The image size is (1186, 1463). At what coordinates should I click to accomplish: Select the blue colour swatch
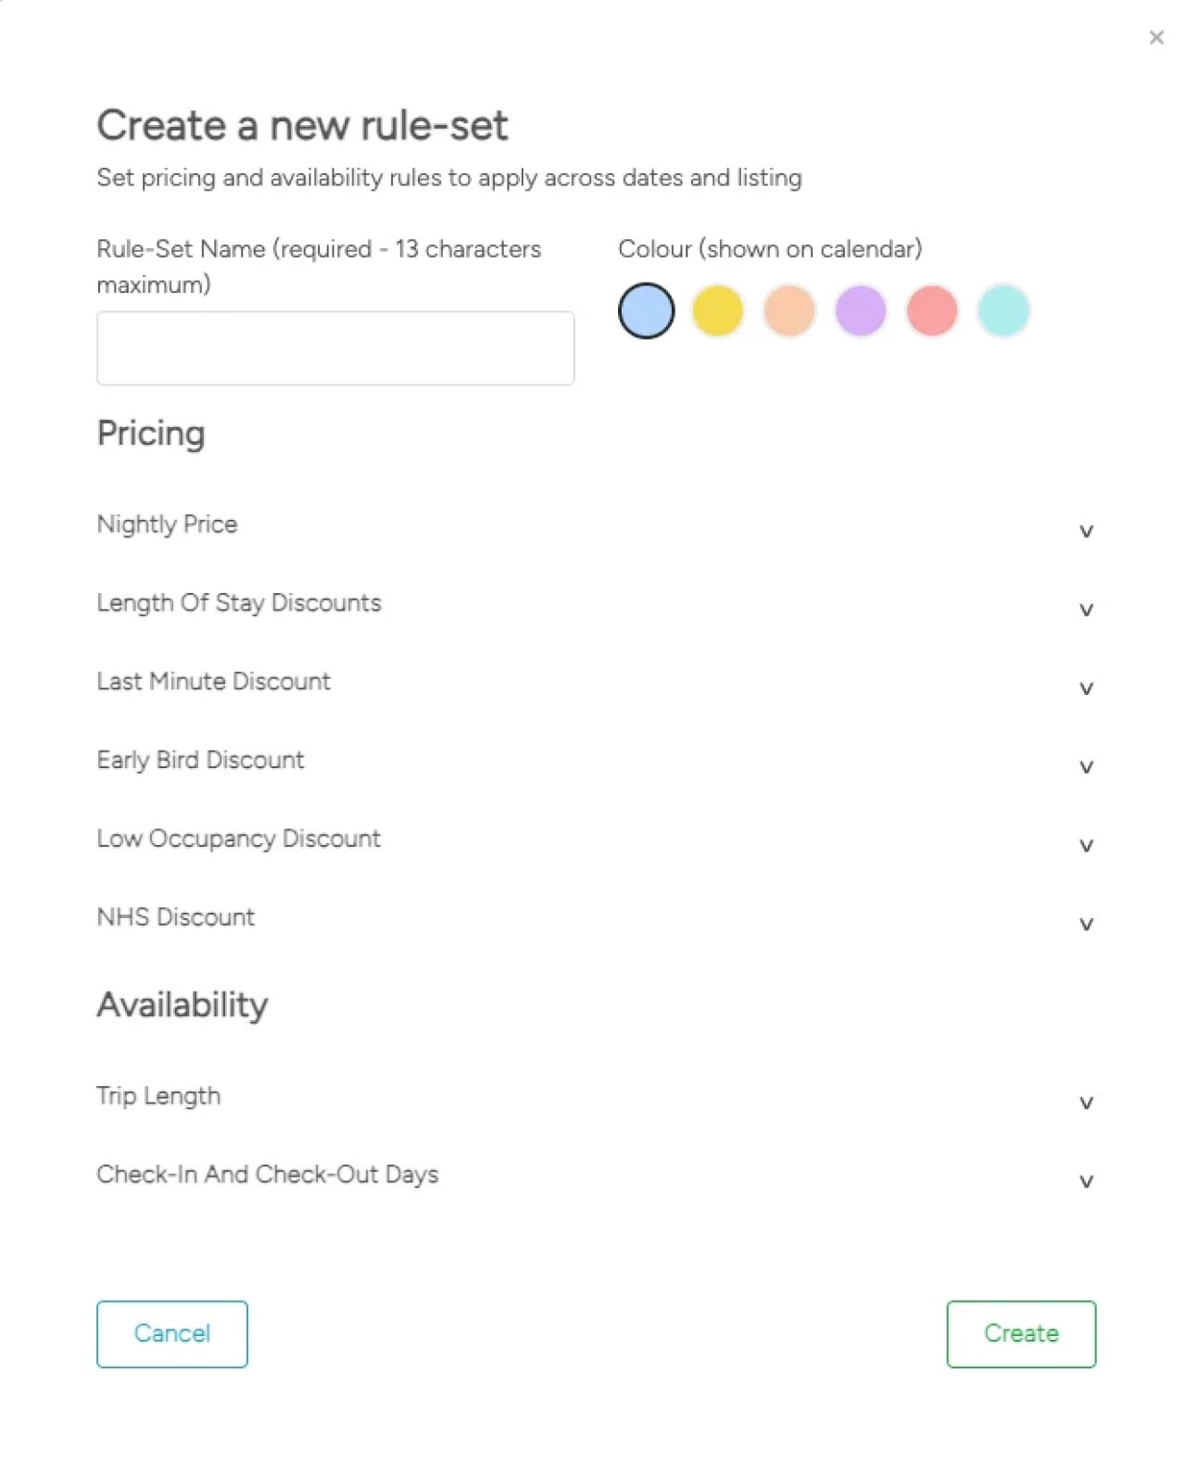tap(646, 310)
